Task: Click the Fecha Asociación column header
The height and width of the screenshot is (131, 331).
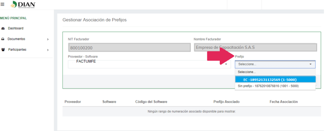Action: pos(284,102)
